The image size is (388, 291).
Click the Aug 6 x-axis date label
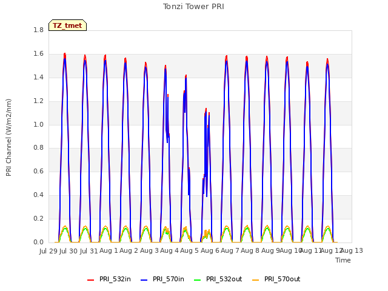tap(210, 251)
